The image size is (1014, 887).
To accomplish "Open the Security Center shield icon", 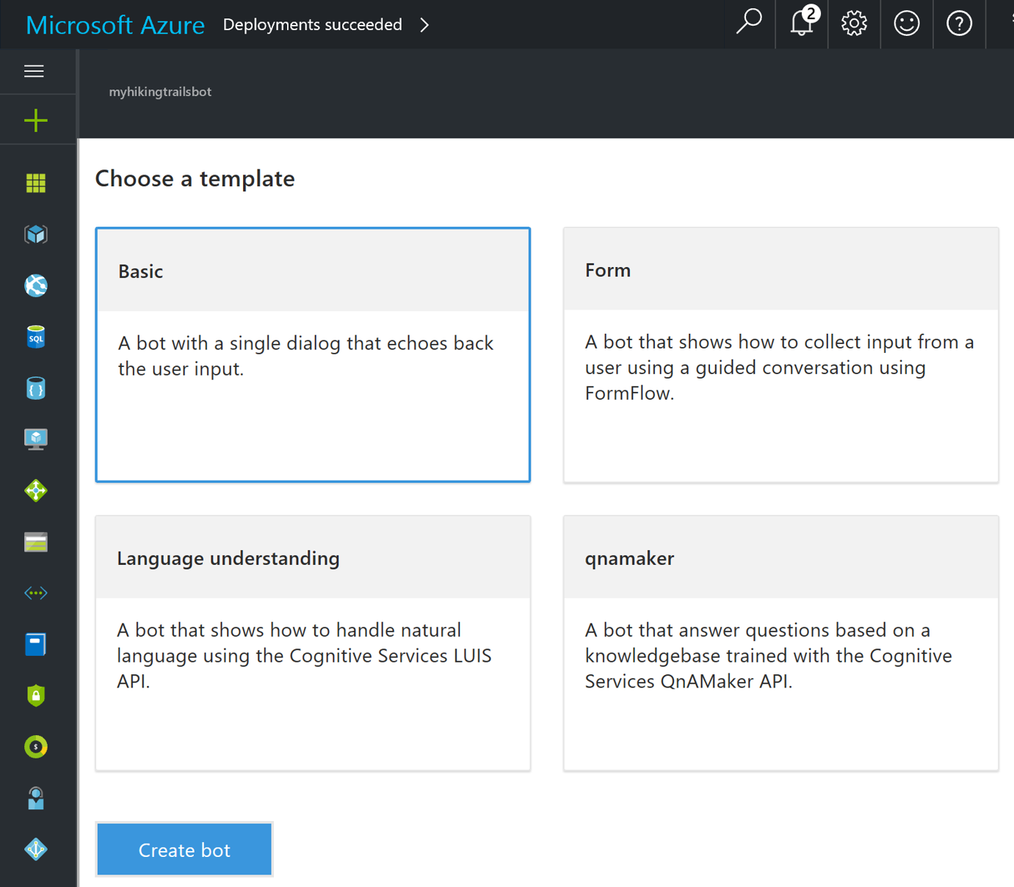I will pyautogui.click(x=35, y=695).
